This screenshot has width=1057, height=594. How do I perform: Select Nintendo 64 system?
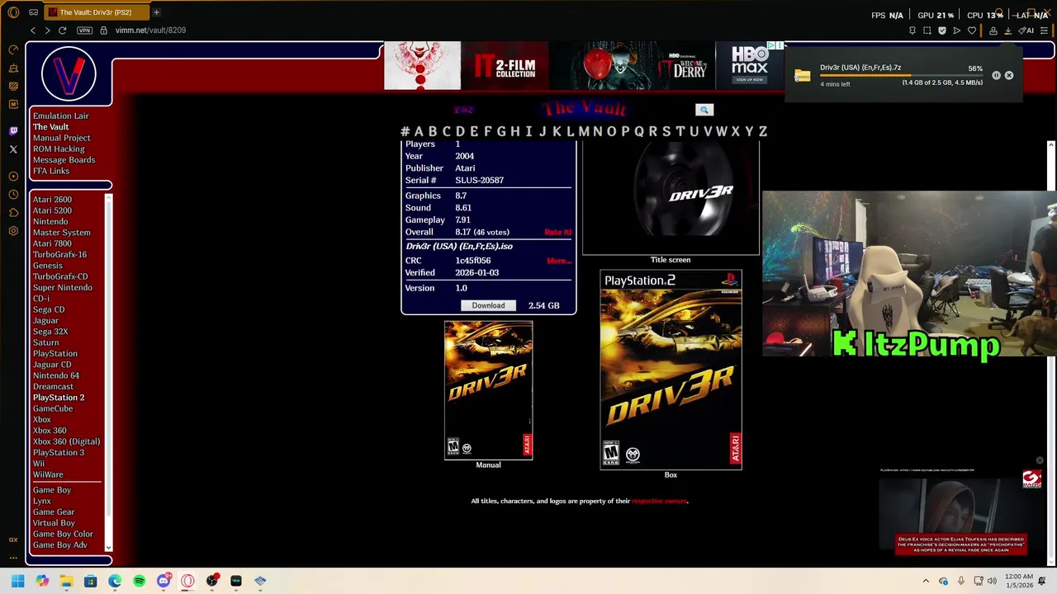click(56, 375)
